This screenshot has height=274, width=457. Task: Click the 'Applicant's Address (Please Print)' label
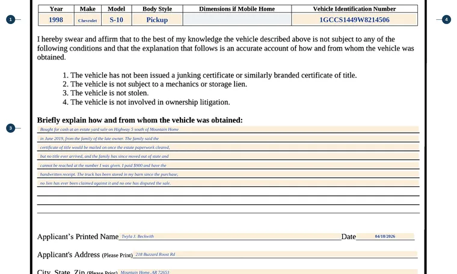(85, 255)
